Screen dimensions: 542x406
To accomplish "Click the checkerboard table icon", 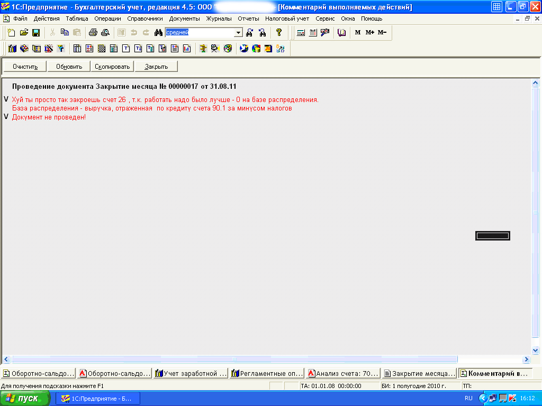I will pyautogui.click(x=102, y=48).
